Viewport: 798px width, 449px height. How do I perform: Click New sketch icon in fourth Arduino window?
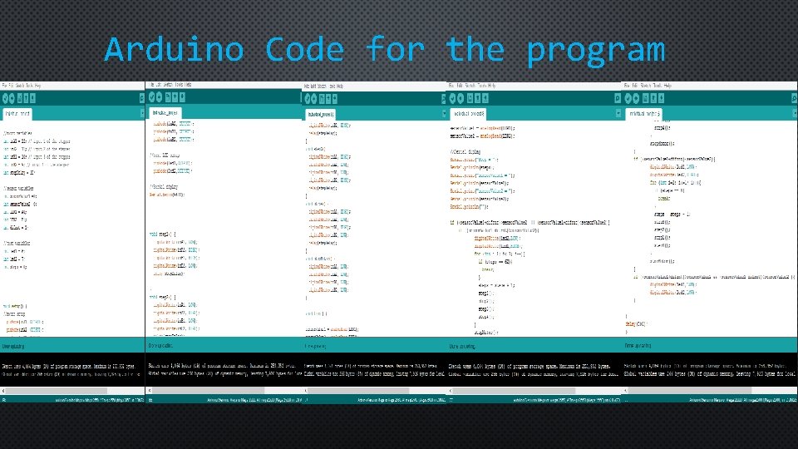[x=470, y=98]
